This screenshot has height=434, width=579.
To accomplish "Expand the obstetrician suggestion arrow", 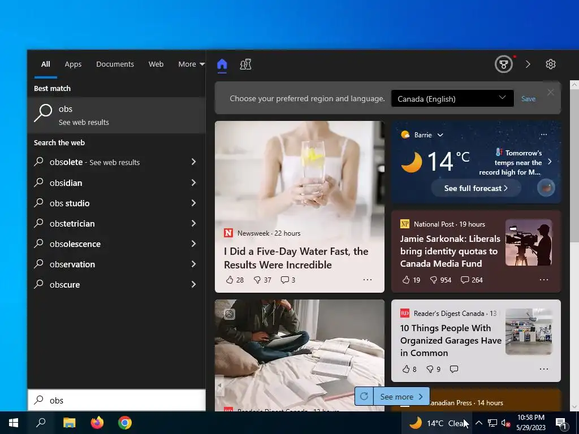I will (x=193, y=223).
